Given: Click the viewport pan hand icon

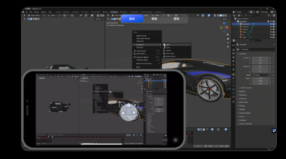Looking at the screenshot, I should click(x=228, y=39).
